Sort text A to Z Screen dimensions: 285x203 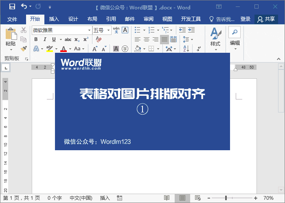(x=186, y=49)
